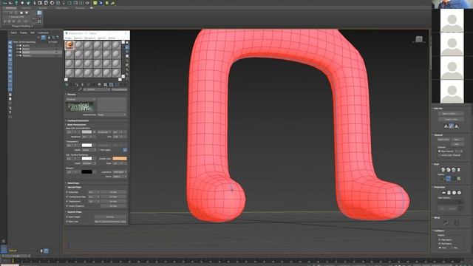
Task: Open Navigation menu in Material Editor
Action: tap(89, 38)
